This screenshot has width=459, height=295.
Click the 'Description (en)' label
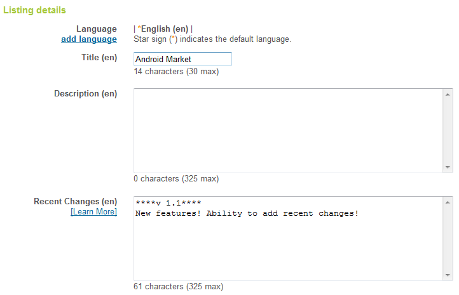[85, 93]
